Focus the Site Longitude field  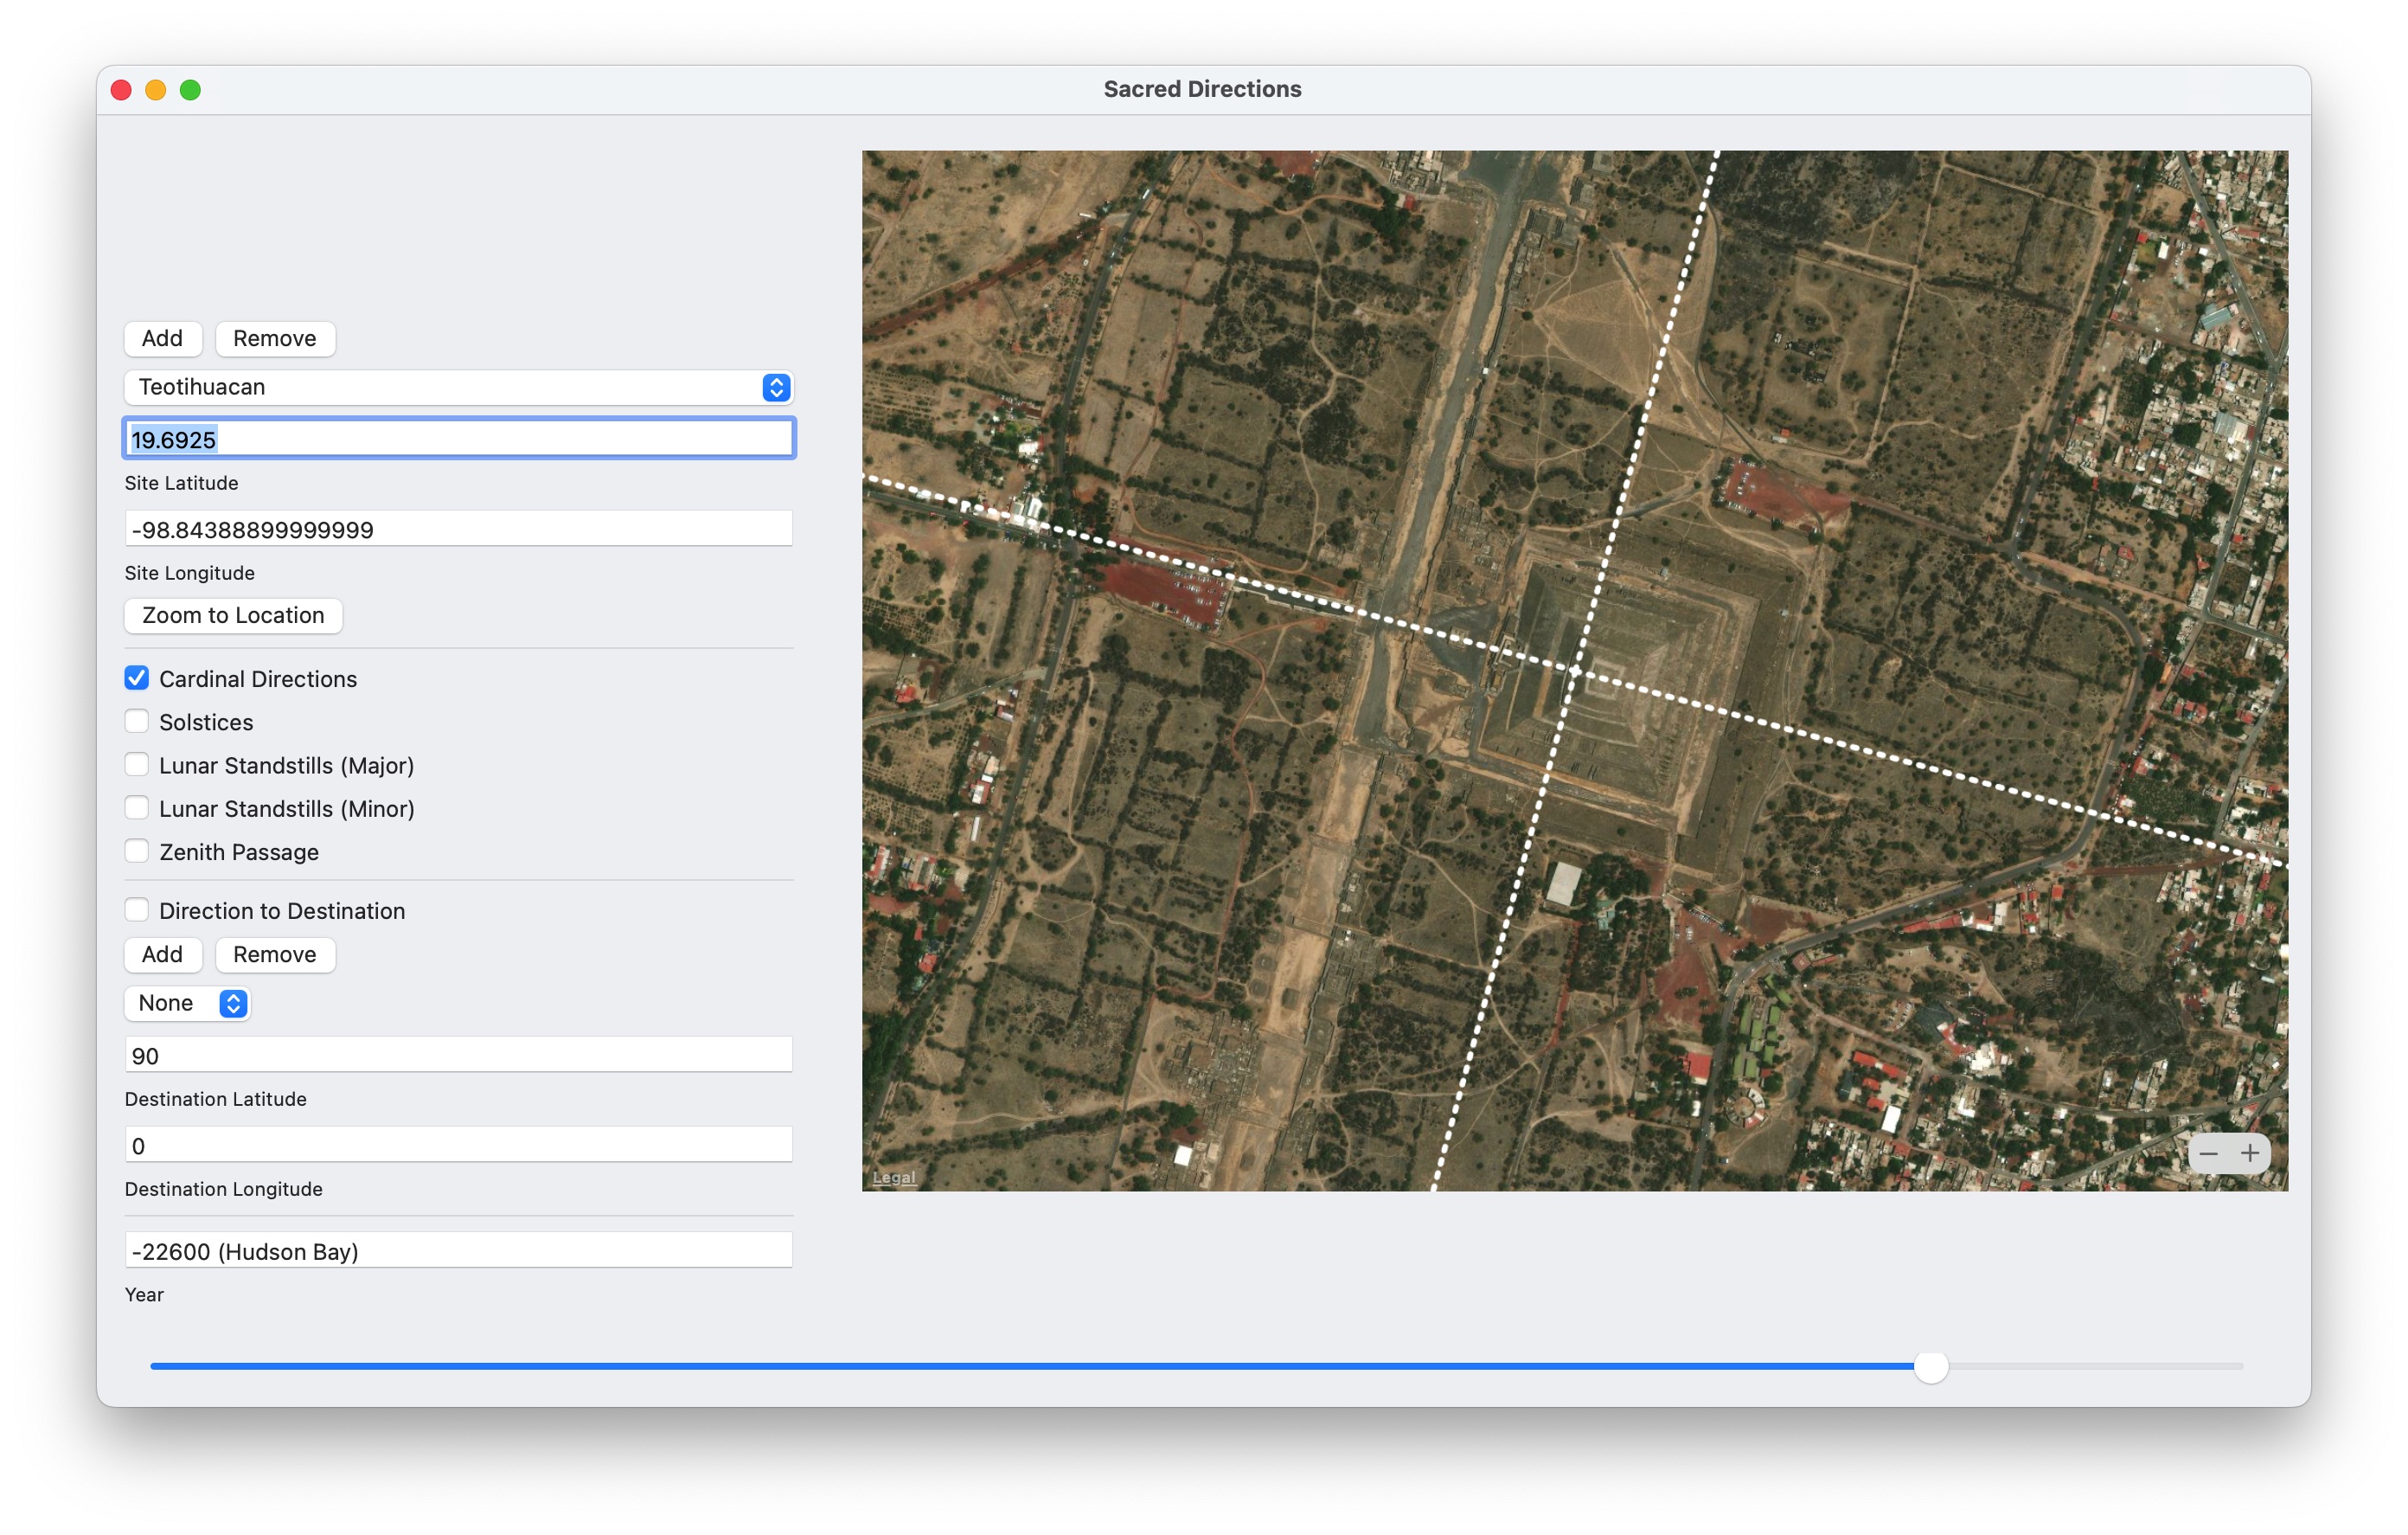point(458,530)
